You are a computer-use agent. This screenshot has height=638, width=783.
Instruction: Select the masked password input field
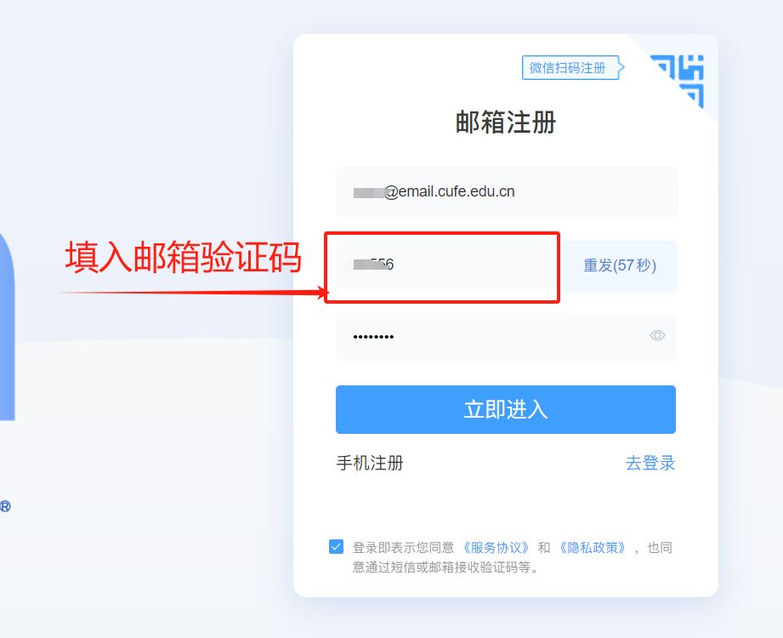coord(505,337)
